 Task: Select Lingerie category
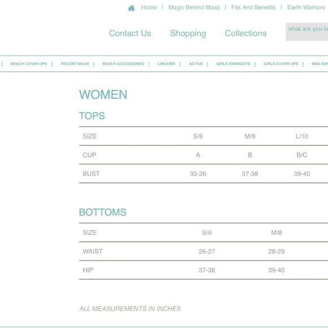click(166, 64)
